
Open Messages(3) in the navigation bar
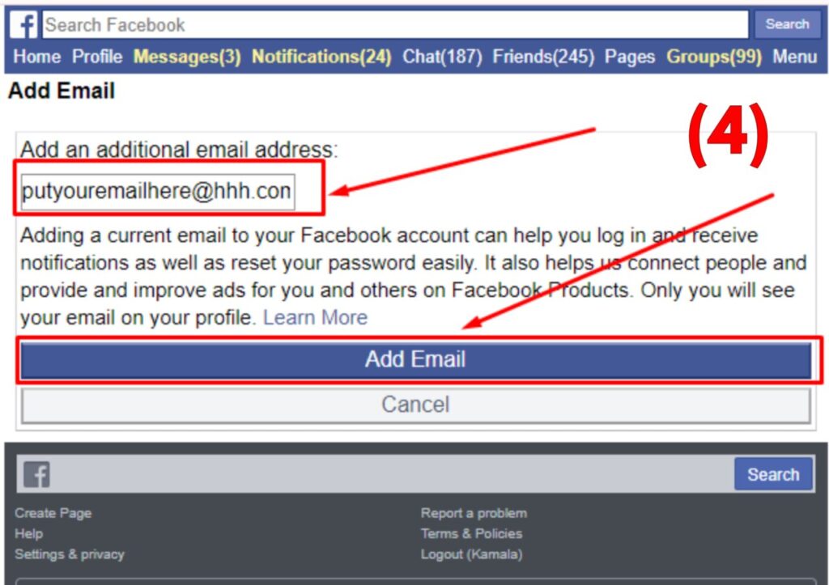(187, 57)
